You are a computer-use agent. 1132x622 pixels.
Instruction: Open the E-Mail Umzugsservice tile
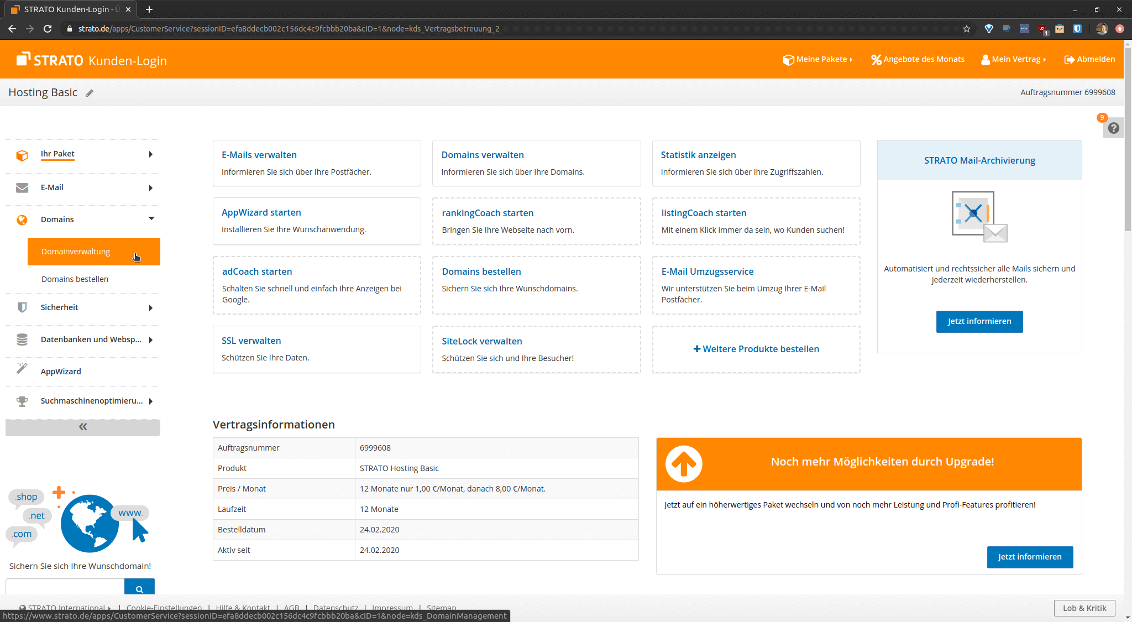(756, 285)
